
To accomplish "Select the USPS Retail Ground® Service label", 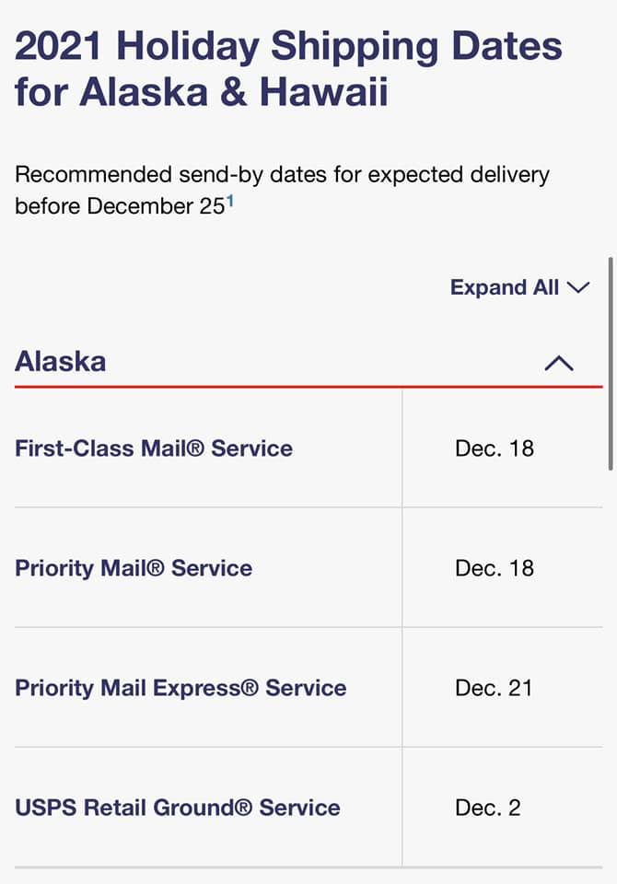I will tap(178, 808).
